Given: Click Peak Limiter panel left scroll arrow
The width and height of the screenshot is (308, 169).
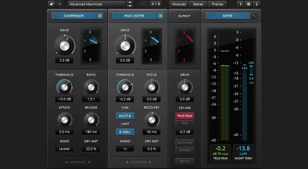Looking at the screenshot, I should (127, 162).
